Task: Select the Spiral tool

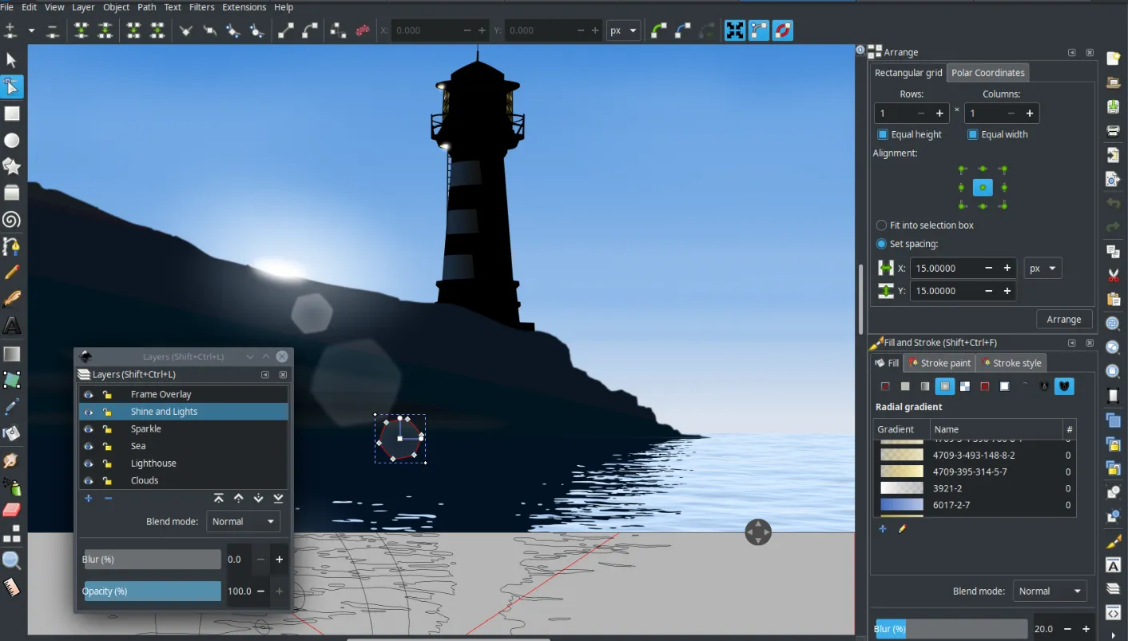Action: [x=12, y=220]
